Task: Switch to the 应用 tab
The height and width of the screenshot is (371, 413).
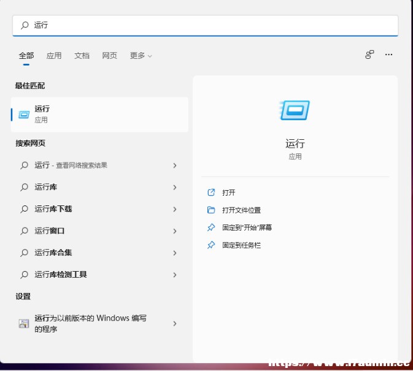Action: [54, 56]
